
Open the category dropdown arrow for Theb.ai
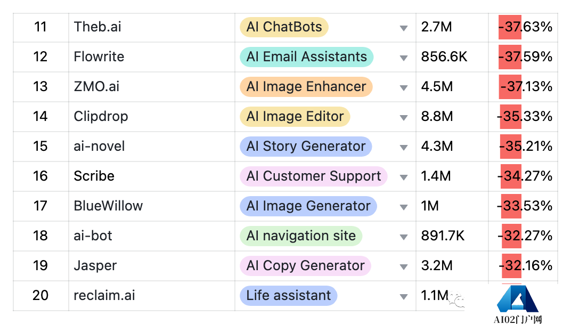[404, 28]
